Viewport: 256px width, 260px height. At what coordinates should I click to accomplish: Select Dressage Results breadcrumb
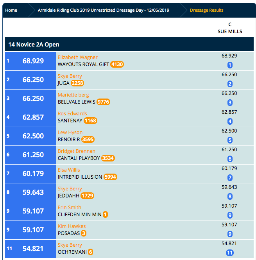pos(207,10)
